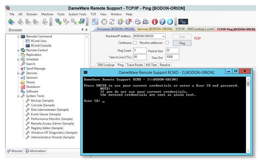Click the server with red X disconnect icon
Viewport: 261px width, 163px height.
(129, 22)
